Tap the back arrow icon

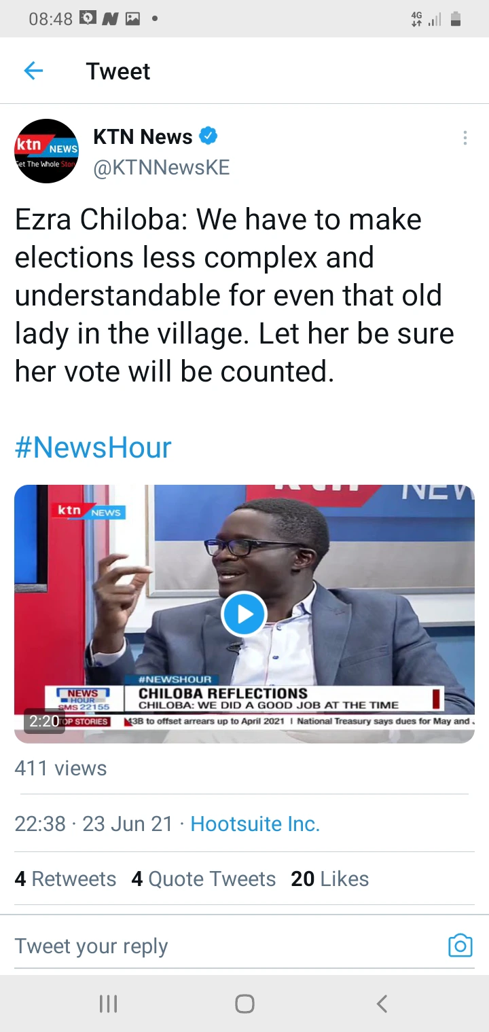pyautogui.click(x=33, y=71)
